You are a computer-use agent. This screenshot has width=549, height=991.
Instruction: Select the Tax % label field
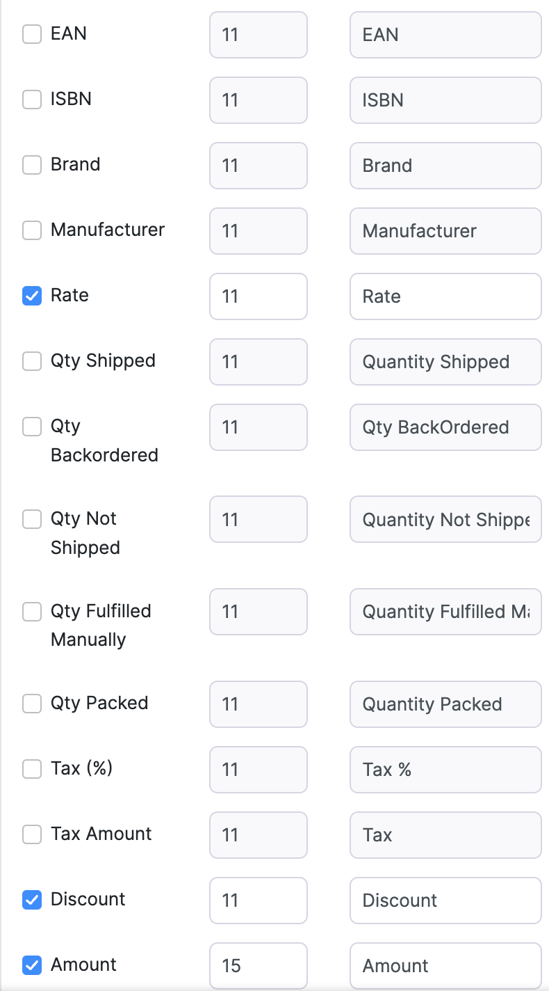[445, 770]
